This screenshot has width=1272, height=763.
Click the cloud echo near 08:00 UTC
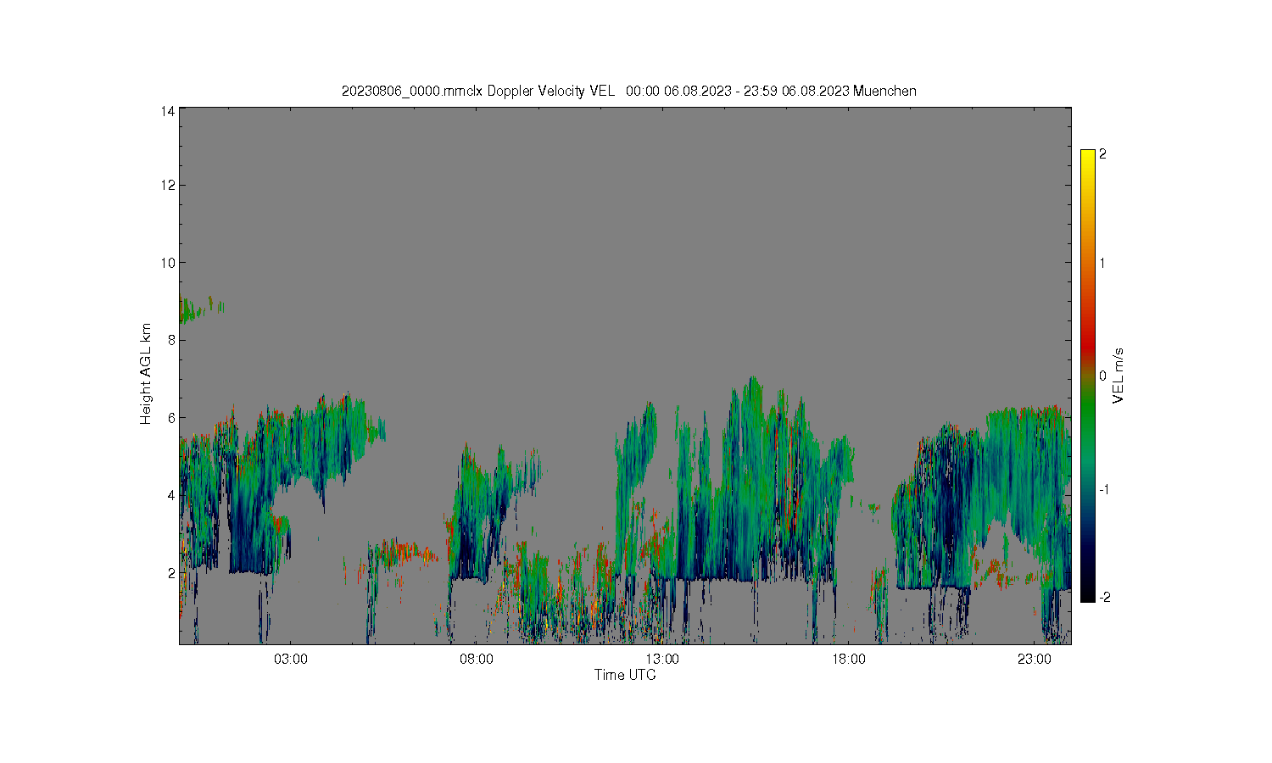[x=483, y=513]
